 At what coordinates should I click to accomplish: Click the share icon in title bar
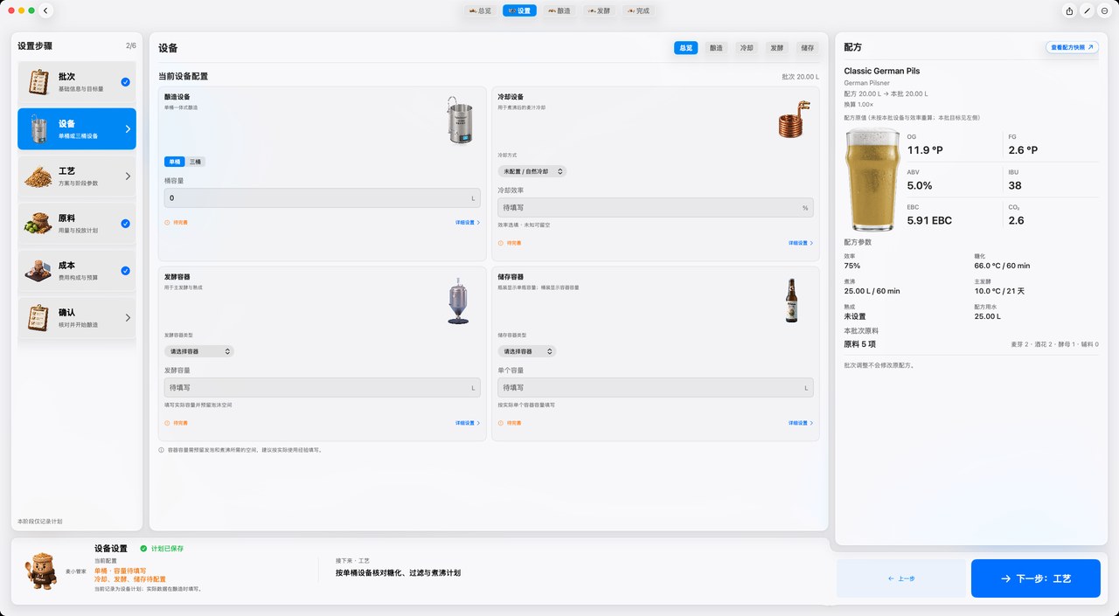pyautogui.click(x=1069, y=10)
